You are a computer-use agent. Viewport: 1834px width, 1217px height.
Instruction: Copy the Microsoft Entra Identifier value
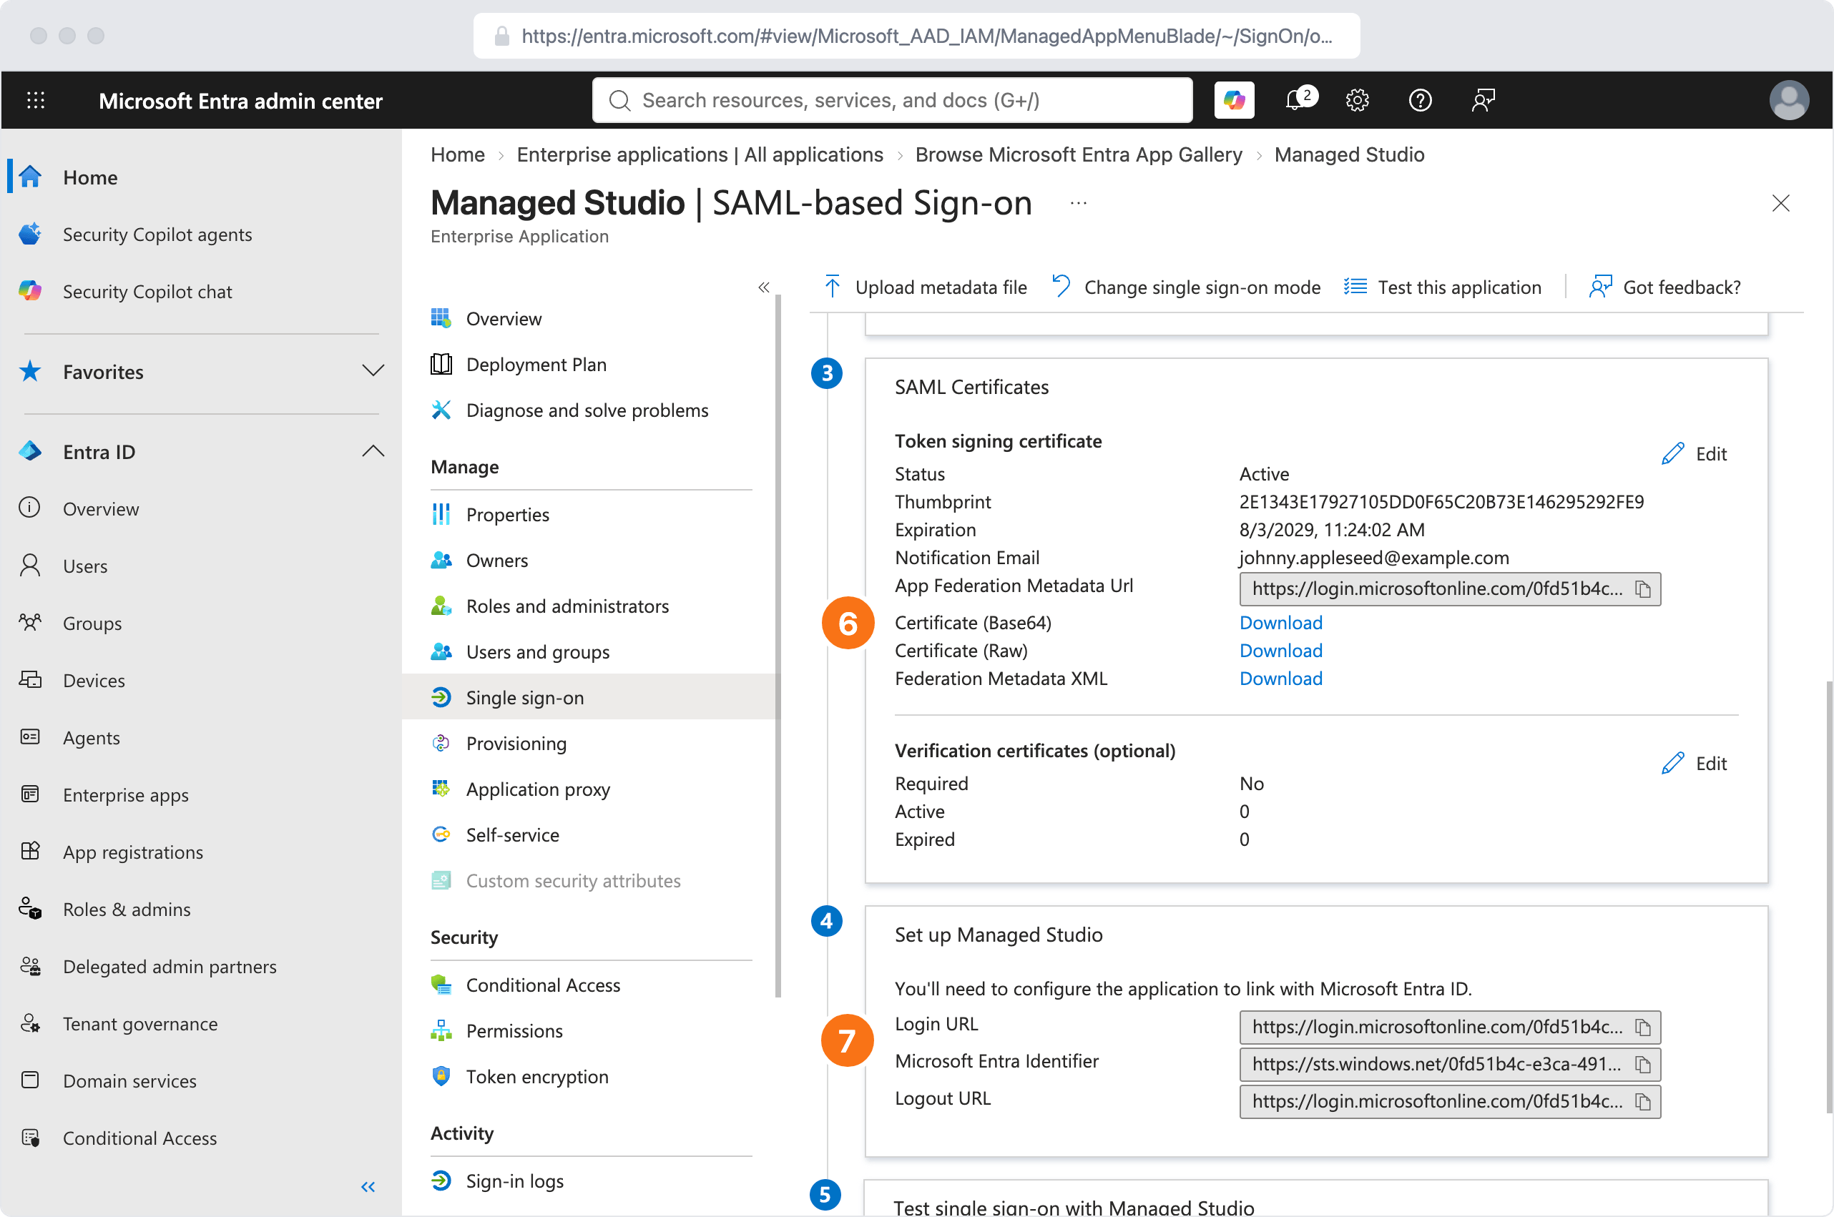[1643, 1064]
